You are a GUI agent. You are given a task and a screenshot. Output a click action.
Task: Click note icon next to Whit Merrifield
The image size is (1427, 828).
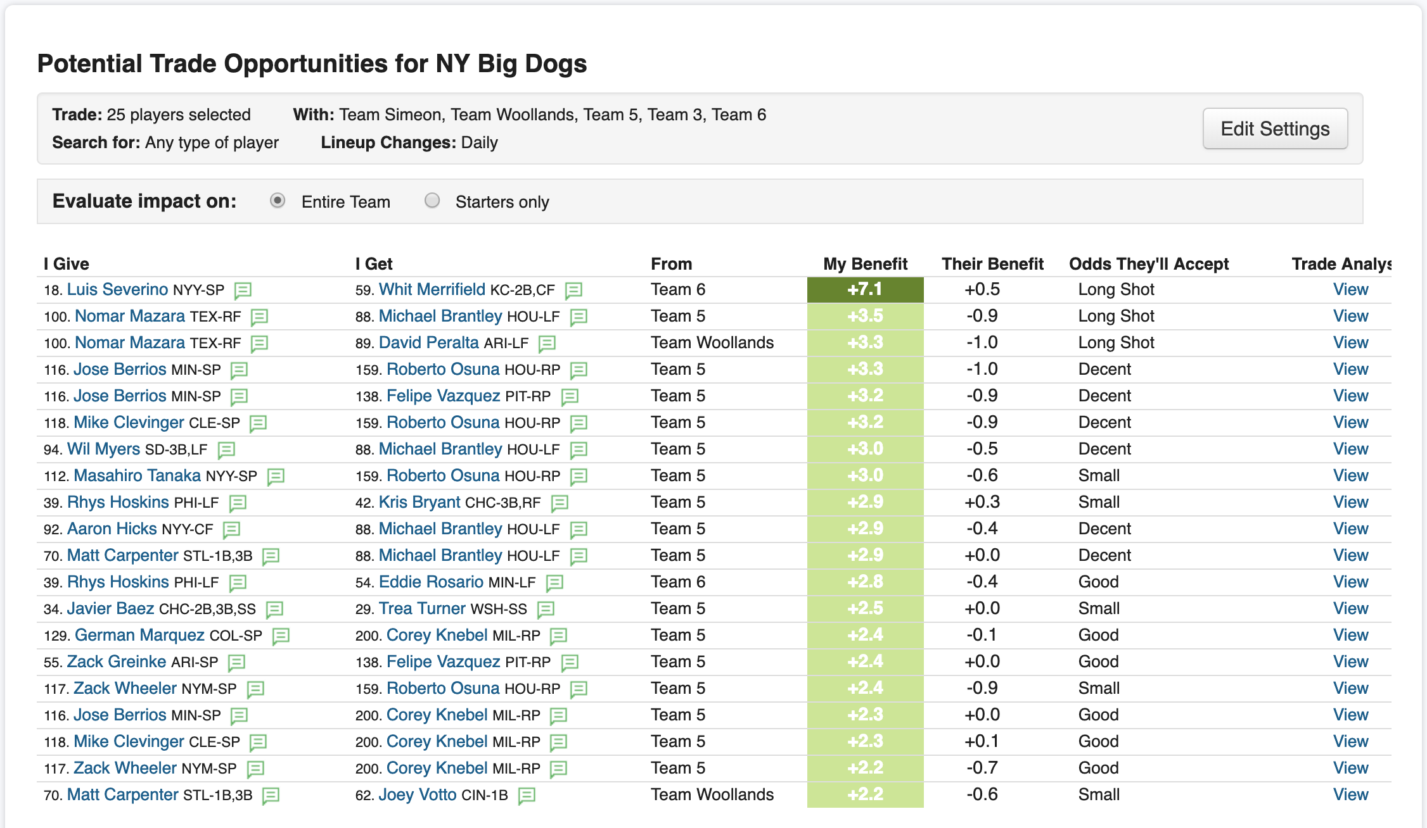click(x=573, y=291)
